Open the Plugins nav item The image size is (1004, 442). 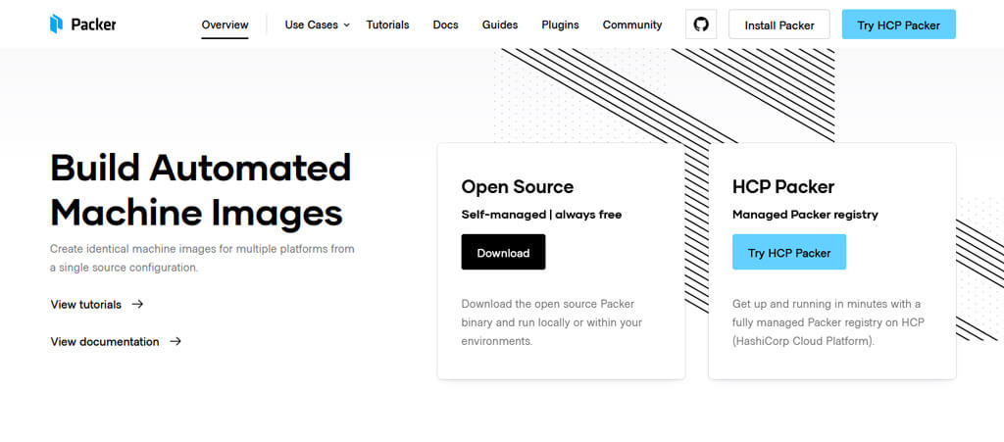[560, 25]
